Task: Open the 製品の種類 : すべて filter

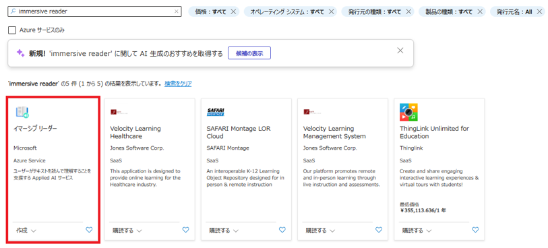Action: pos(449,11)
